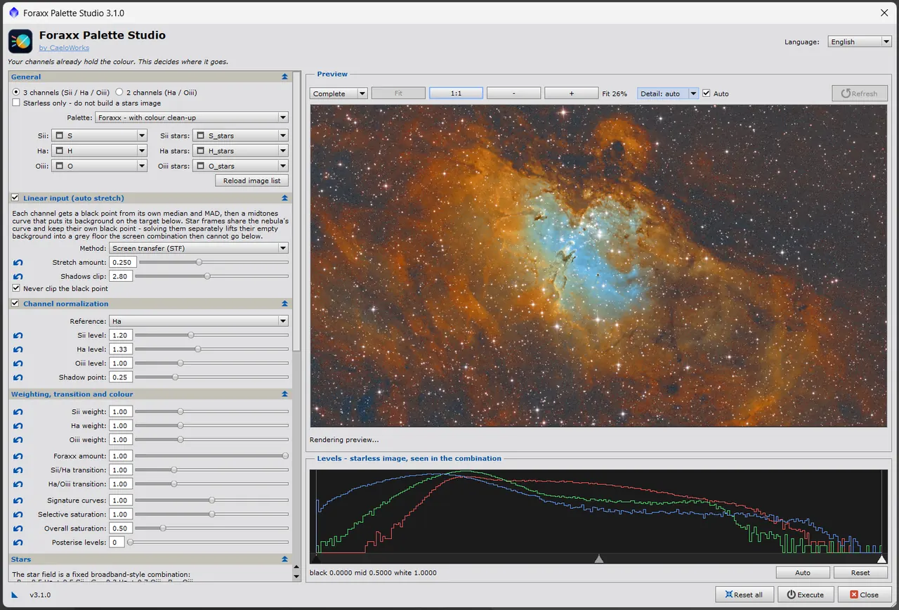This screenshot has height=610, width=899.
Task: Click Reload image list button
Action: [251, 181]
